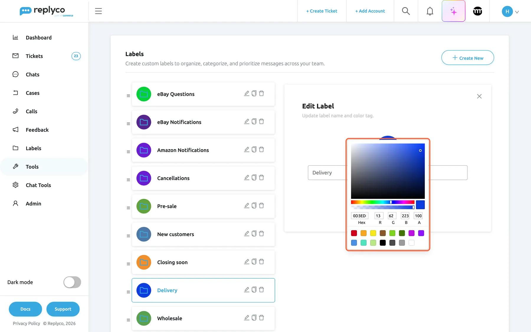
Task: Click the black round m logo icon
Action: pyautogui.click(x=478, y=11)
